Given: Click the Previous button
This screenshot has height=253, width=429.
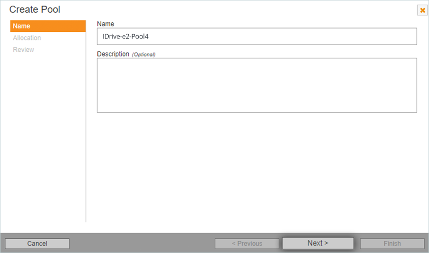Looking at the screenshot, I should [247, 244].
